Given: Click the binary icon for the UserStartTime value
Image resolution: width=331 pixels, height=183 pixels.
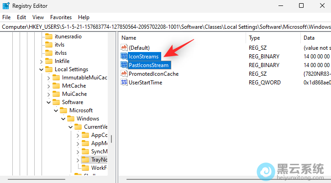Looking at the screenshot, I should pos(124,83).
